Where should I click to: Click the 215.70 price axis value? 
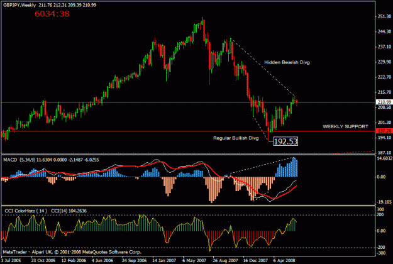click(x=384, y=92)
